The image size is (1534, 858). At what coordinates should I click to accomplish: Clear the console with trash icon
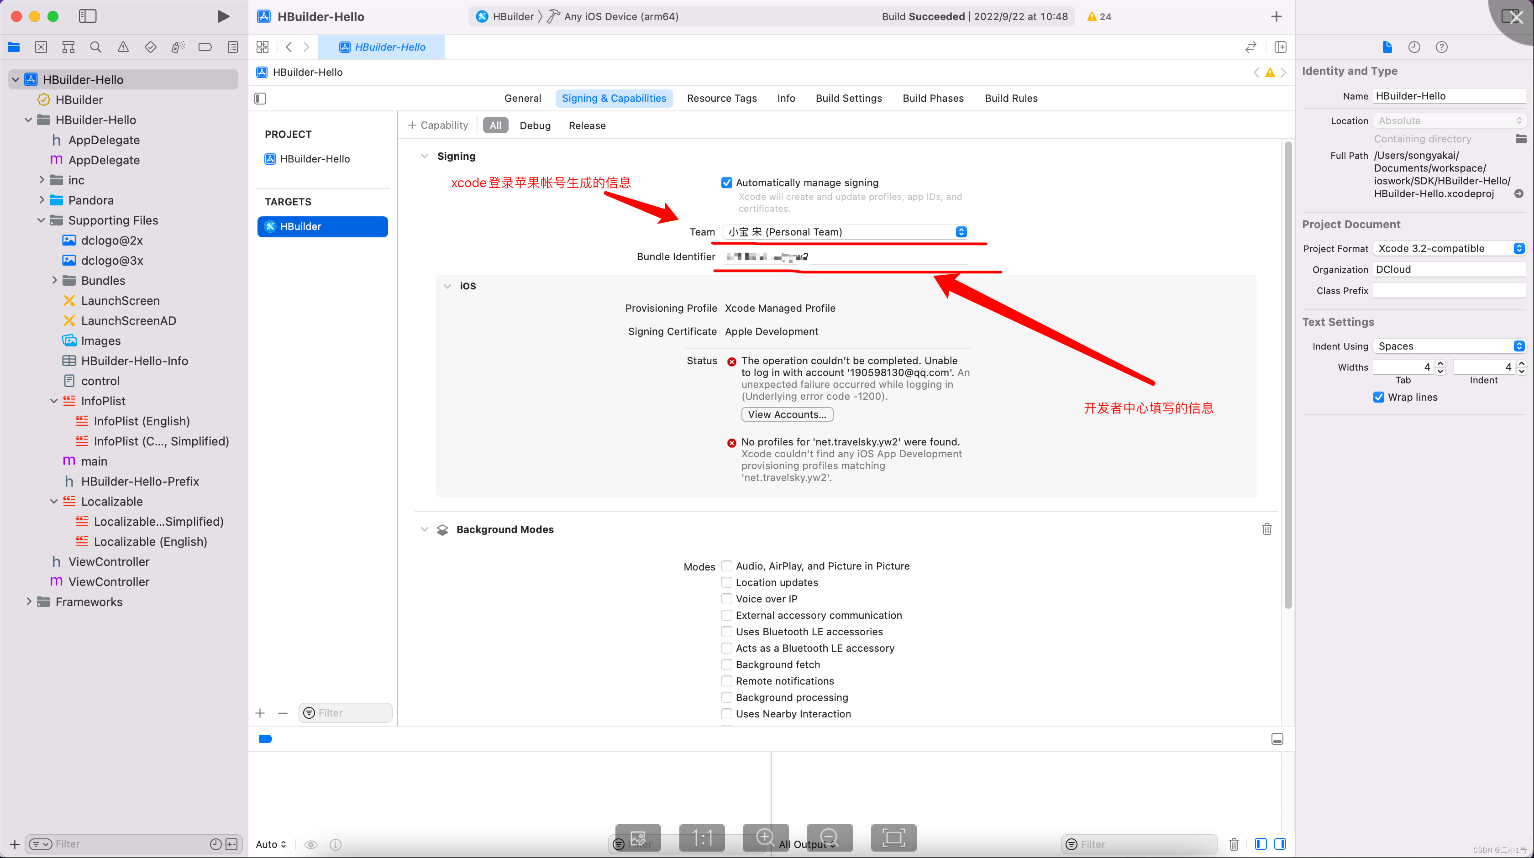point(1234,844)
